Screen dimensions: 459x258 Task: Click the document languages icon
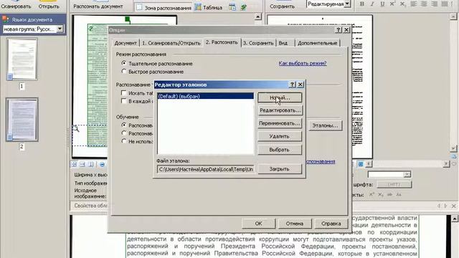coord(5,19)
